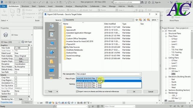This screenshot has width=193, height=108.
Task: Collapse the Ceiling Plans tree node
Action: tap(166, 58)
